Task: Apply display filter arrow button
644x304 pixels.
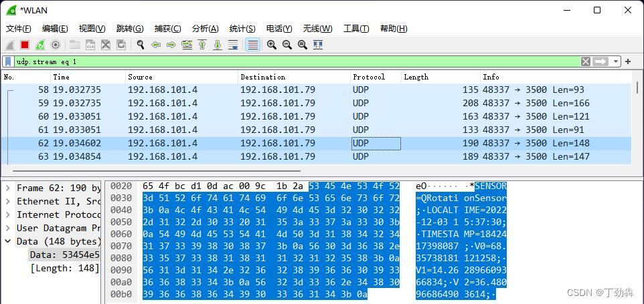Action: coord(600,62)
